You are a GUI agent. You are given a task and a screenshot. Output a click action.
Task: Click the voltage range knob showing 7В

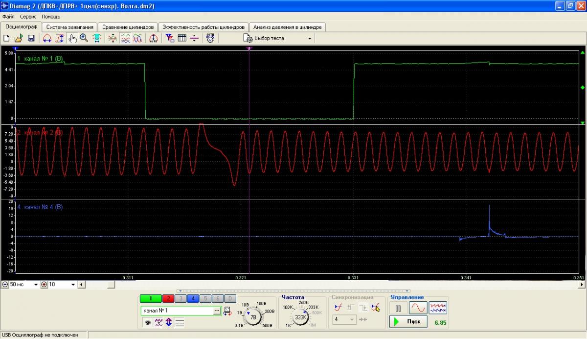[x=253, y=317]
